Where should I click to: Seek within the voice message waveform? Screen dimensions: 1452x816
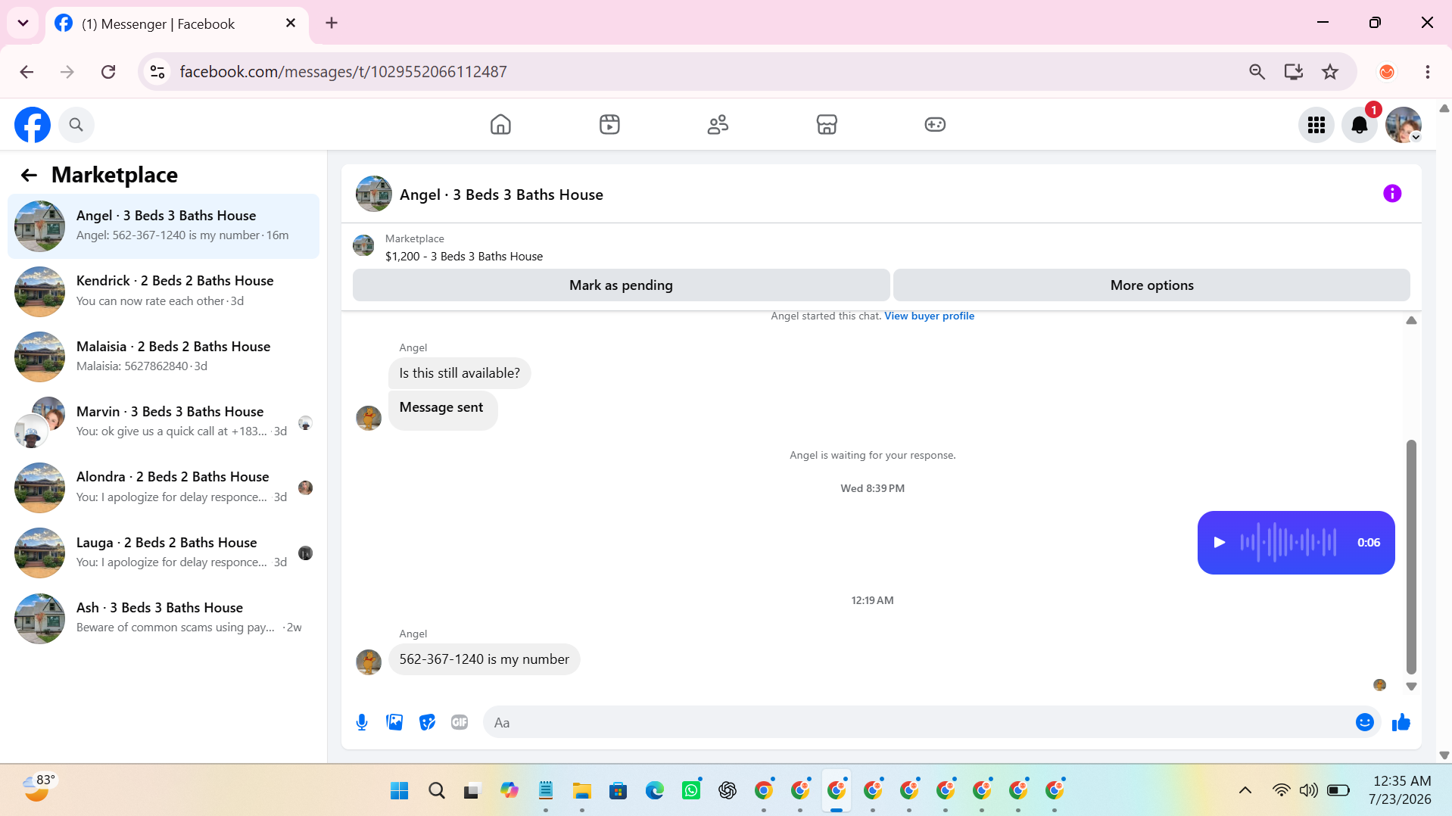point(1288,542)
